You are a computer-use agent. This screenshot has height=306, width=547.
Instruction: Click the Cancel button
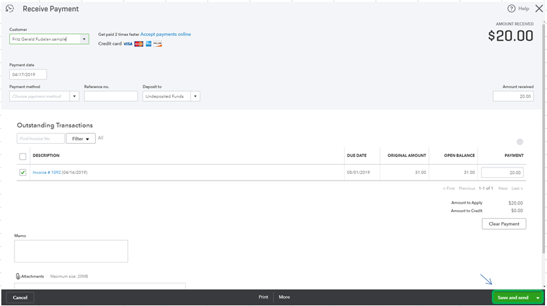click(20, 297)
